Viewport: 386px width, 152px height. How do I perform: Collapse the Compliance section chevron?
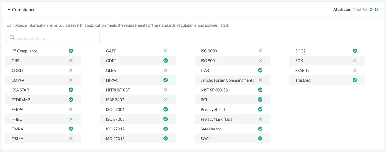pos(9,10)
